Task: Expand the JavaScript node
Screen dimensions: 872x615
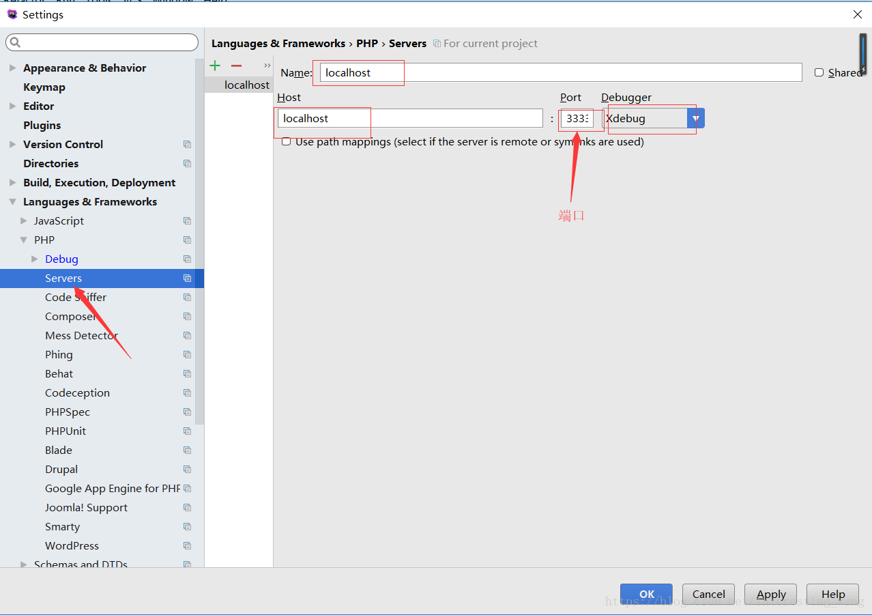Action: click(x=24, y=221)
